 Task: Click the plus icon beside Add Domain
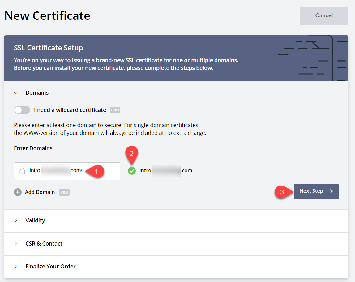[x=18, y=192]
